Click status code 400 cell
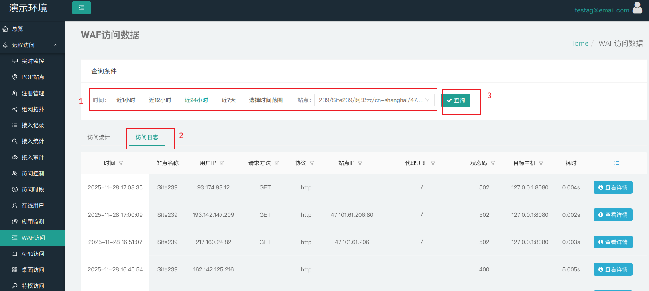 484,269
